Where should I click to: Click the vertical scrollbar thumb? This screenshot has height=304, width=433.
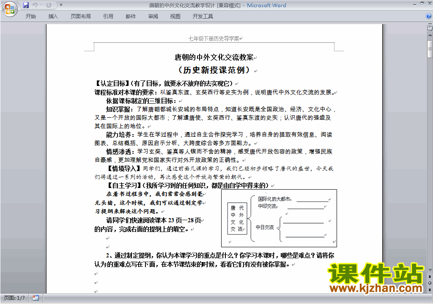(430, 49)
